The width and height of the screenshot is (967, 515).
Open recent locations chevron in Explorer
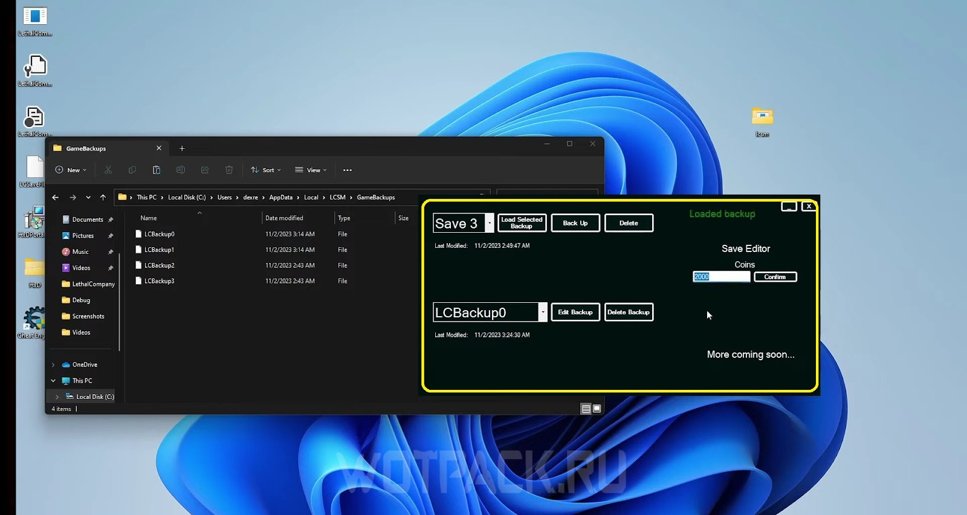88,197
